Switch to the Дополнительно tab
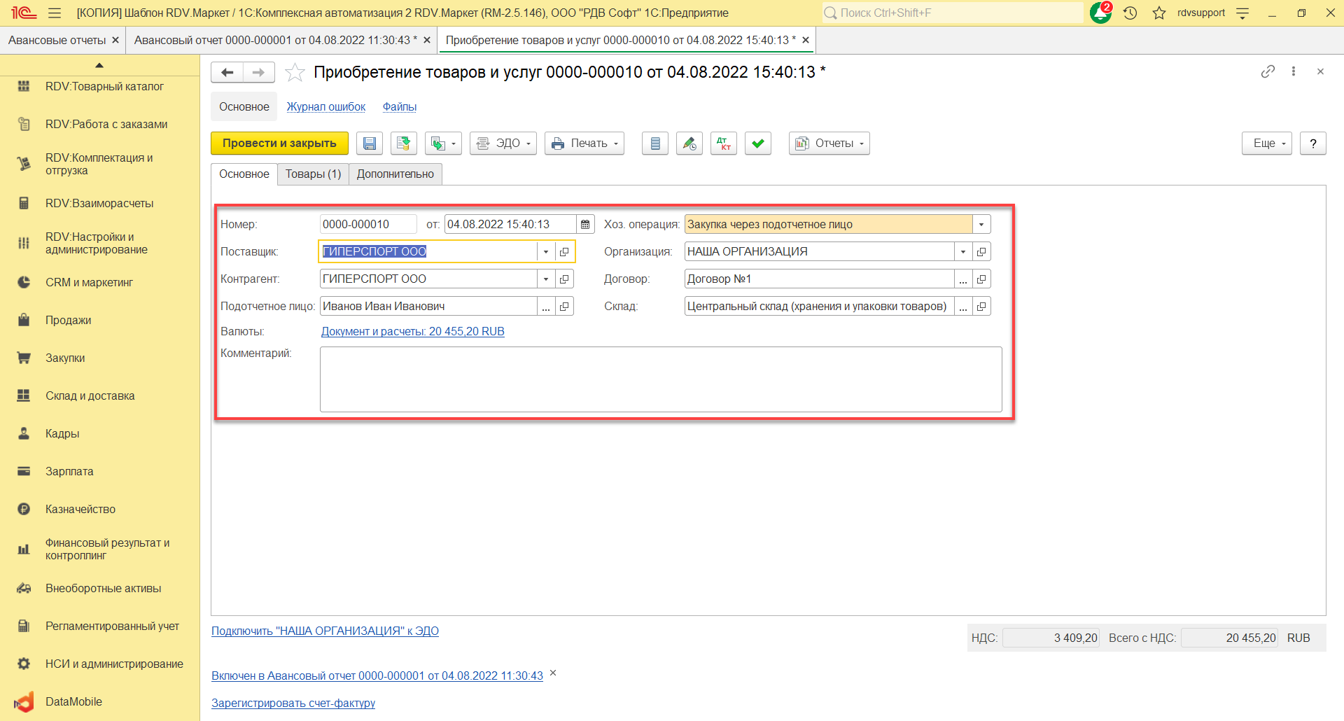The height and width of the screenshot is (721, 1344). [x=395, y=174]
